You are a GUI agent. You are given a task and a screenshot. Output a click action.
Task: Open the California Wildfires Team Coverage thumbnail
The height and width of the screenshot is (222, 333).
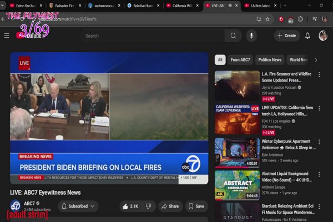pyautogui.click(x=237, y=119)
